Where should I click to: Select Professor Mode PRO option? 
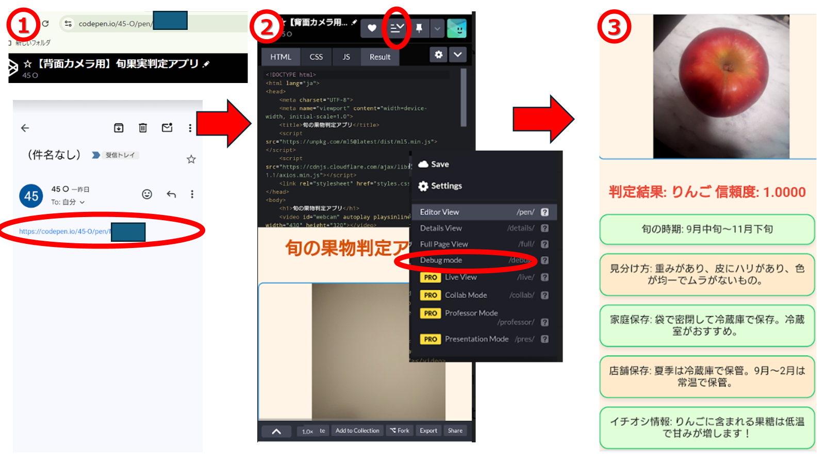coord(484,317)
